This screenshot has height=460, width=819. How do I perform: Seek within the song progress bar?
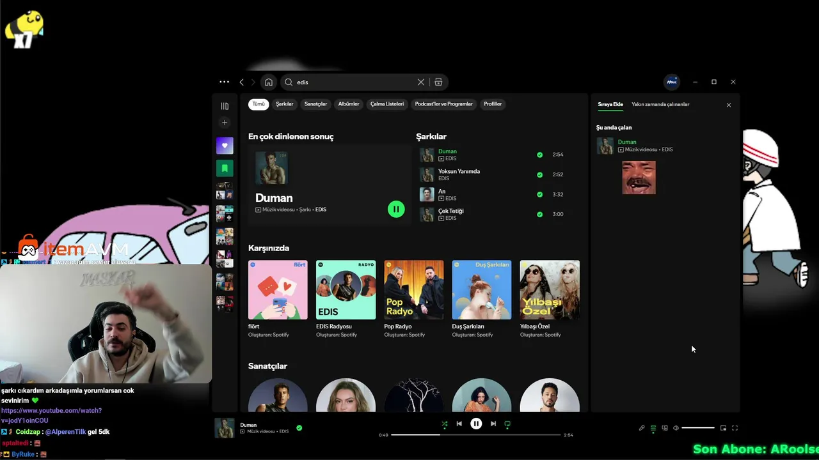tap(476, 434)
